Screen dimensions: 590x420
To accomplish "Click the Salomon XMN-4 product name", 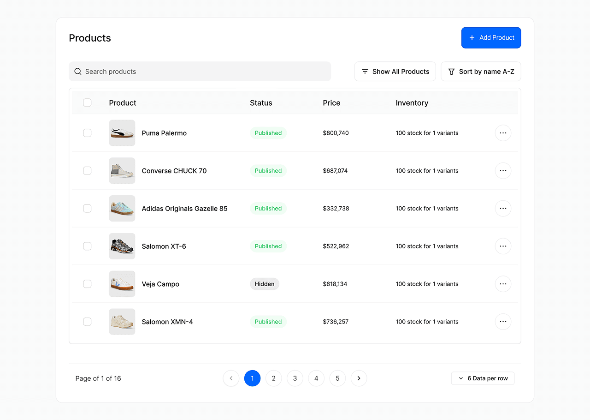I will pyautogui.click(x=167, y=322).
